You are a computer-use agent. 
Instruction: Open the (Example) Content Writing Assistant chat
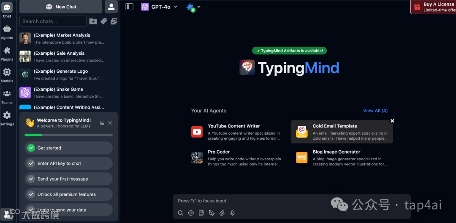point(68,107)
